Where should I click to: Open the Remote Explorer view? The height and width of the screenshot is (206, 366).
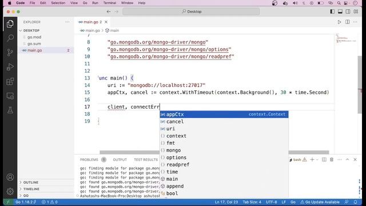coord(10,96)
